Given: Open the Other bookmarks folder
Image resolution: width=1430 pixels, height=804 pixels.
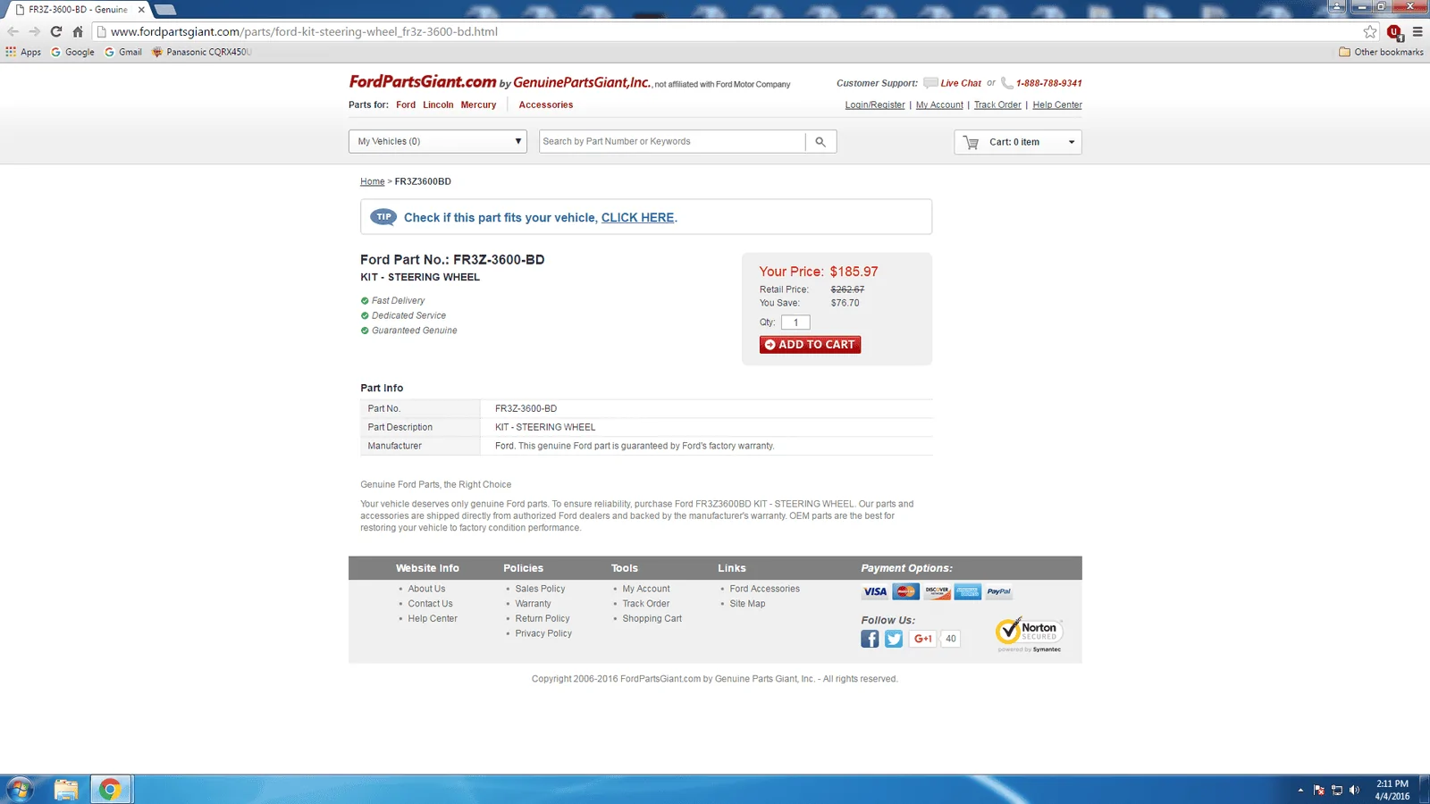Looking at the screenshot, I should click(1381, 52).
